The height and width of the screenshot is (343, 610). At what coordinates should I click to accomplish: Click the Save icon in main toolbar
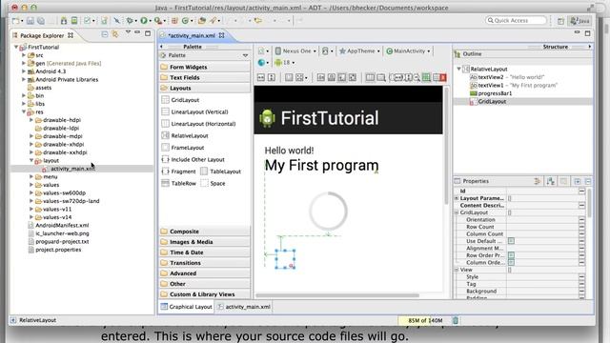point(30,21)
